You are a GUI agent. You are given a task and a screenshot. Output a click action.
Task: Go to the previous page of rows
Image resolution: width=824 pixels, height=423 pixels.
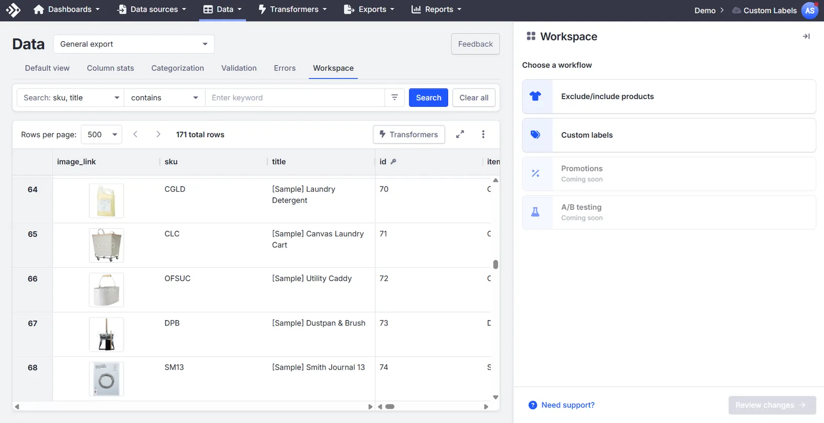[135, 134]
